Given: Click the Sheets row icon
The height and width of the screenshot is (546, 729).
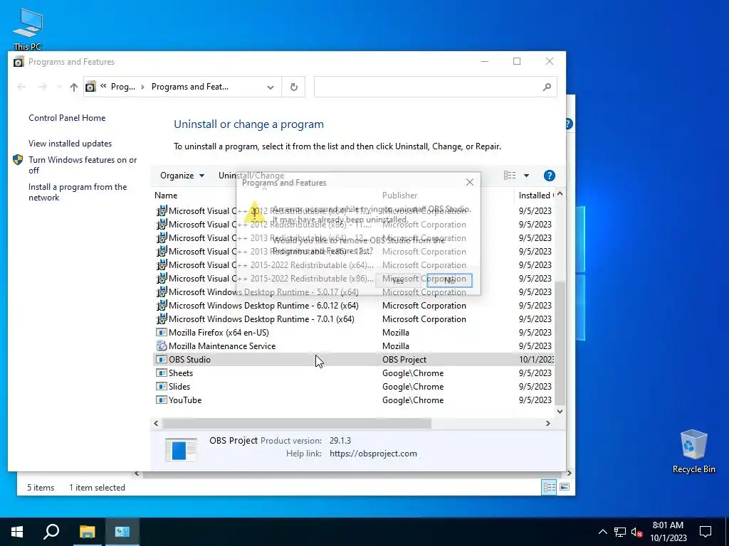Looking at the screenshot, I should [x=162, y=373].
